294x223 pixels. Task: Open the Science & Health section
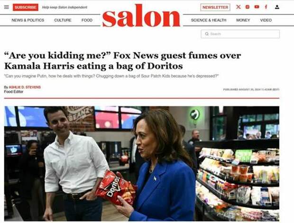click(209, 20)
